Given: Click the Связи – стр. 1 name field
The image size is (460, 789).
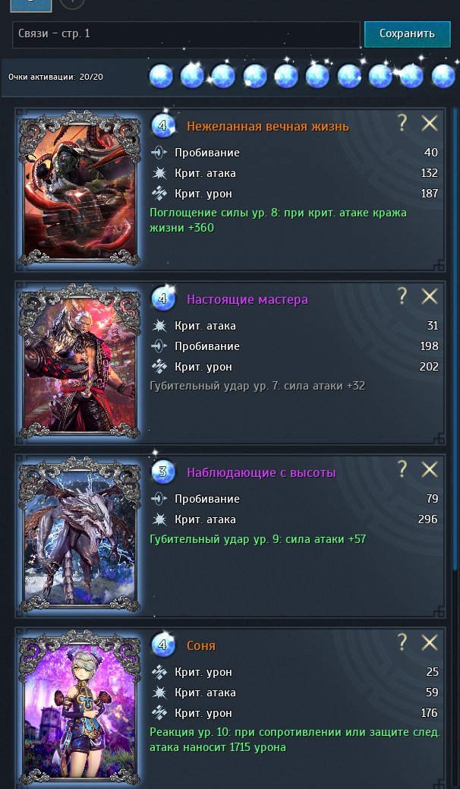Looking at the screenshot, I should click(x=186, y=34).
